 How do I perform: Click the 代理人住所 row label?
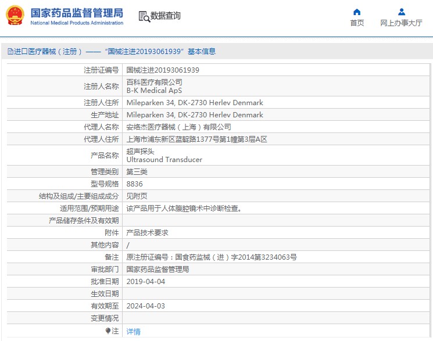(101, 139)
